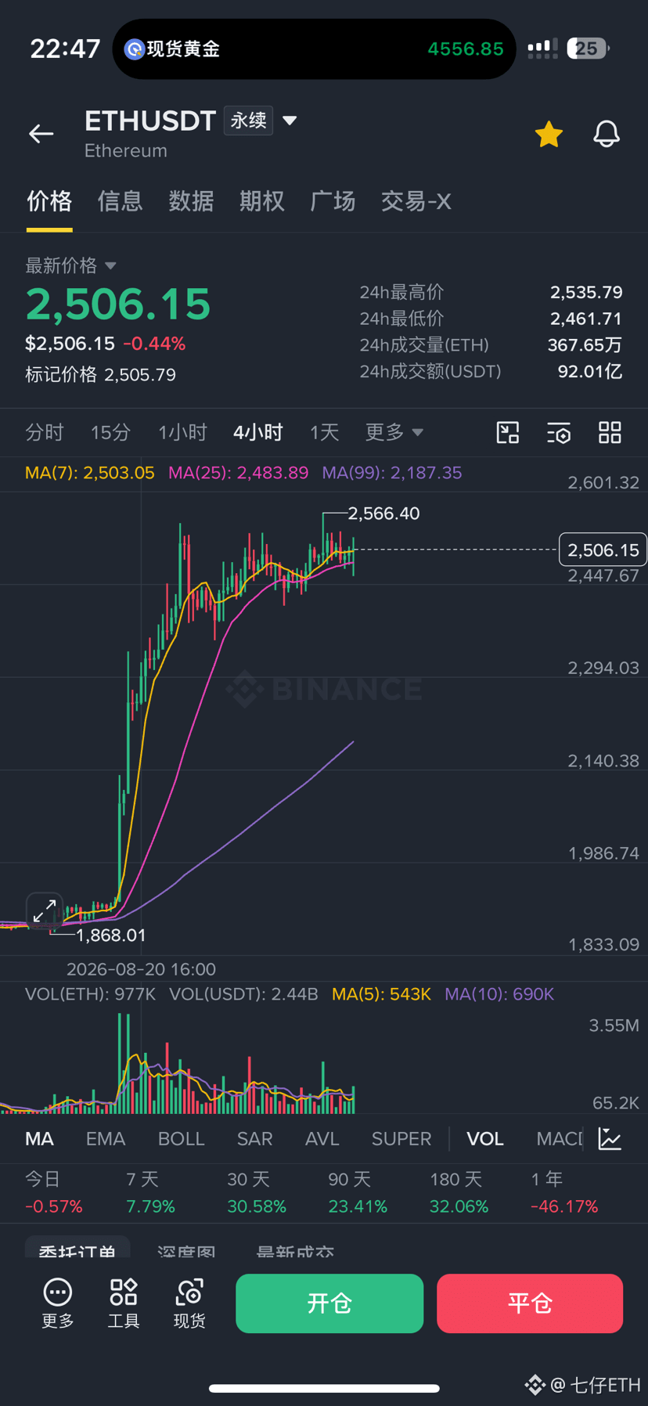Select the VOL sub-indicator
Viewport: 648px width, 1406px height.
[485, 1139]
